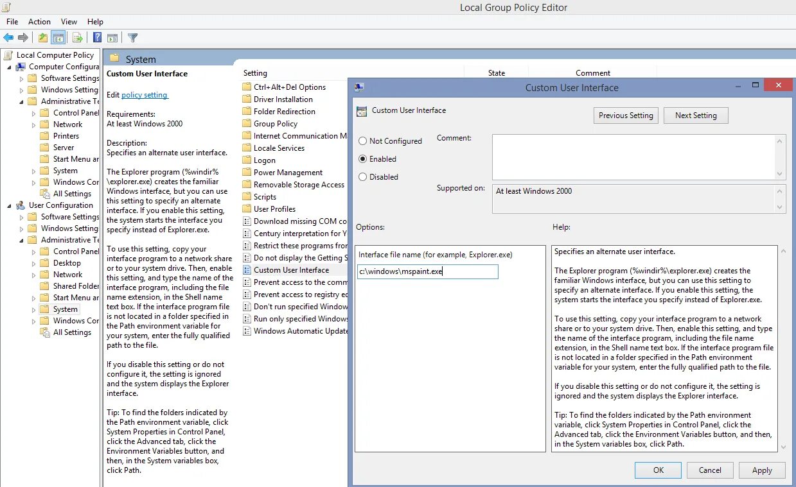Click the Interface file name input field
This screenshot has height=487, width=796.
[x=427, y=271]
